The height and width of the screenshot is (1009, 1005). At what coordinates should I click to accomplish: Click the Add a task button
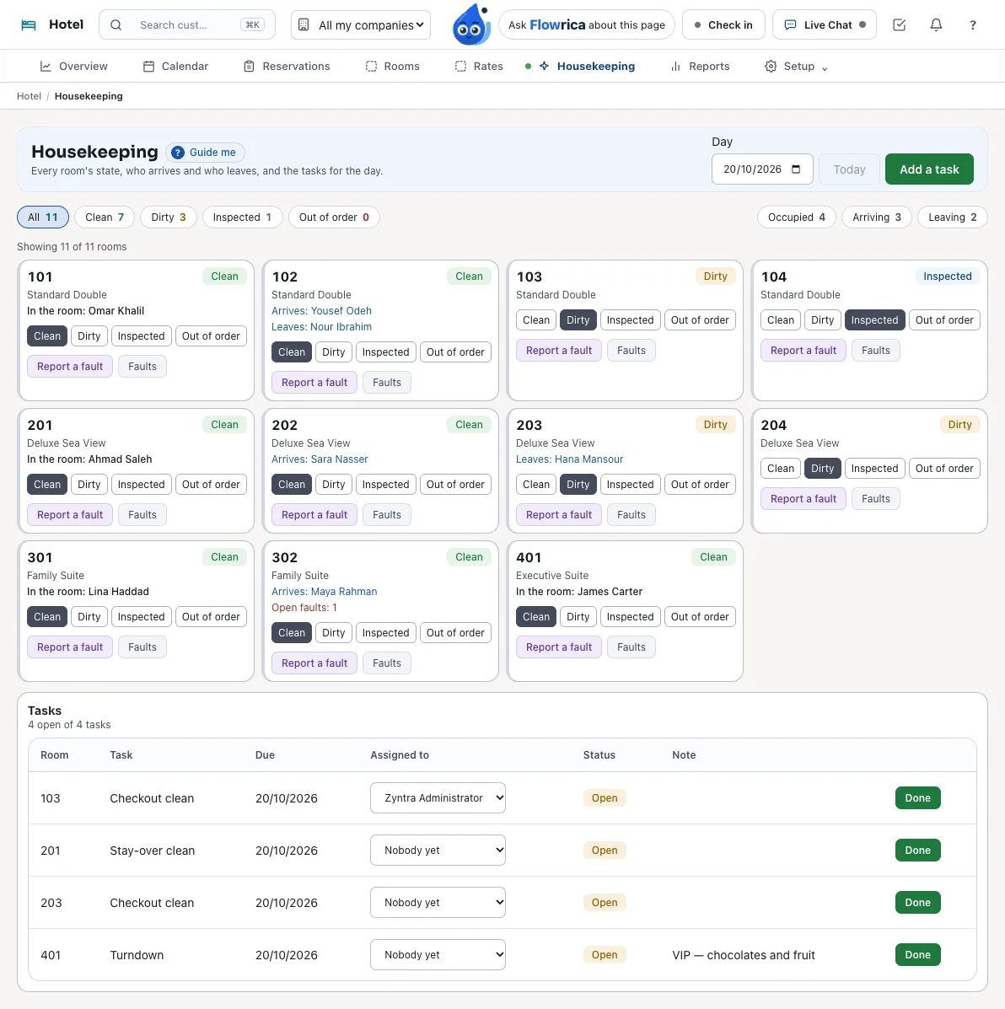coord(929,169)
